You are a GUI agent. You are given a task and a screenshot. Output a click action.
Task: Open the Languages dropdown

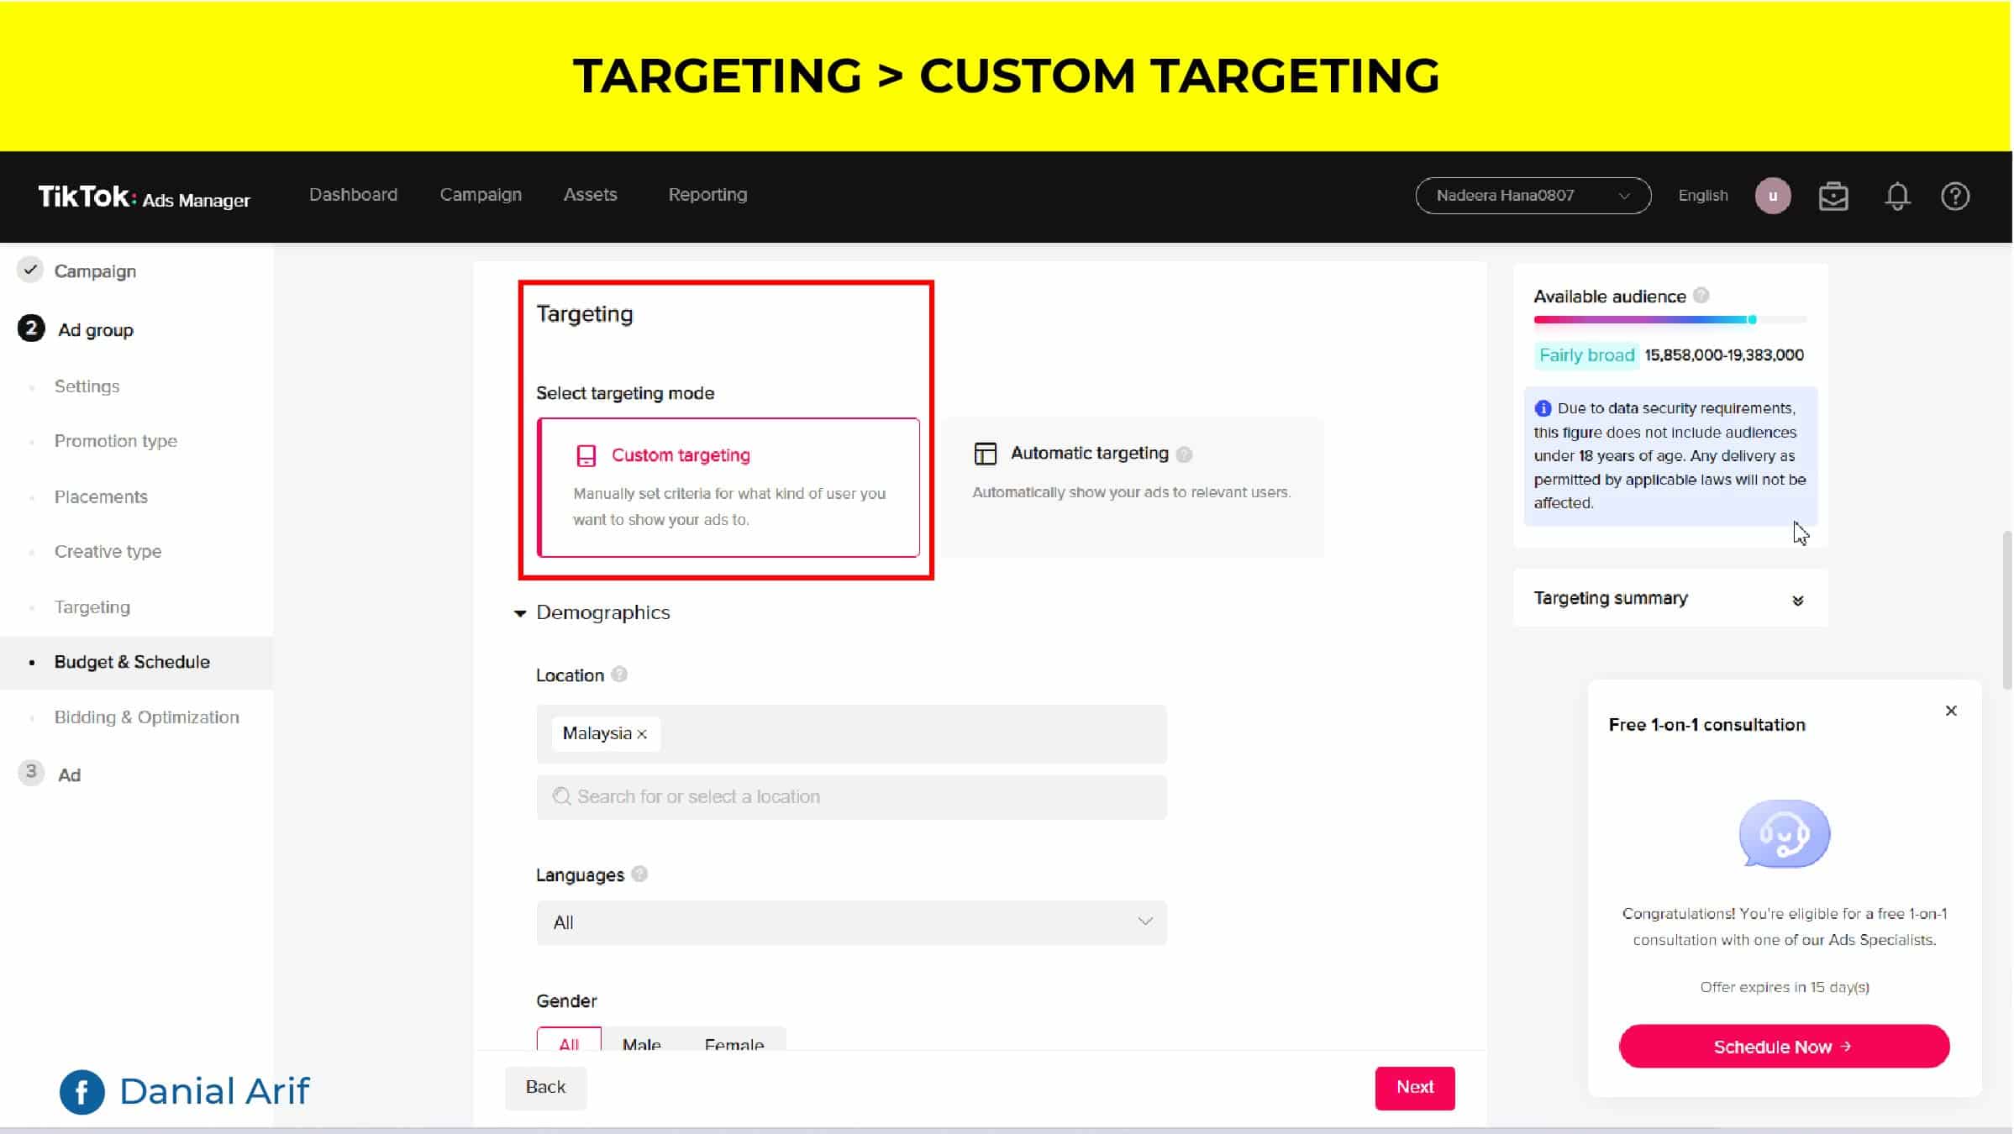(x=850, y=922)
